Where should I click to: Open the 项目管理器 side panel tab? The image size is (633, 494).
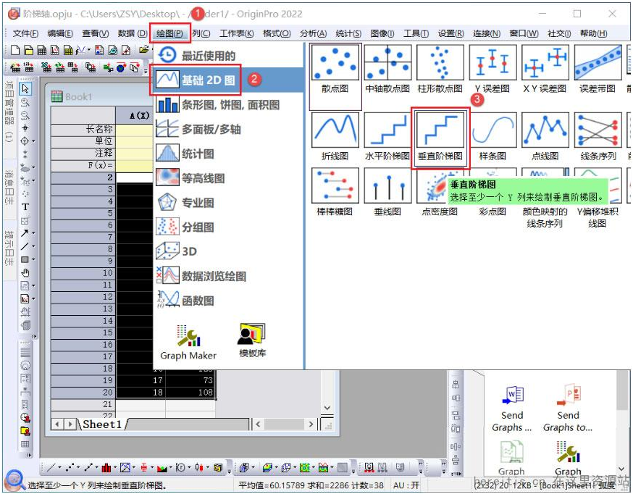[x=9, y=114]
